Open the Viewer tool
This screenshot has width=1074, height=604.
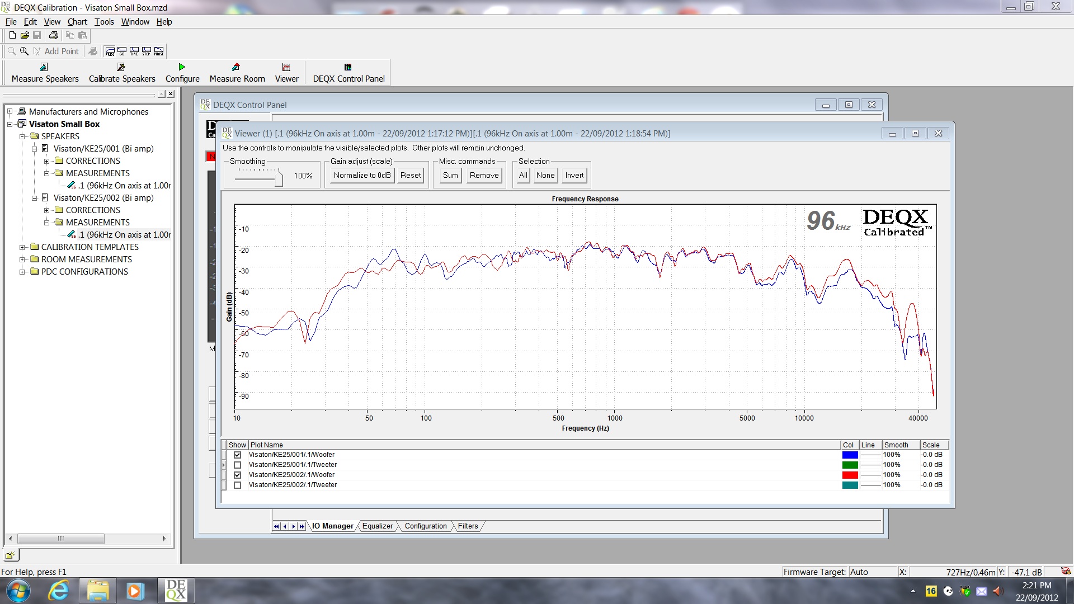pyautogui.click(x=286, y=73)
